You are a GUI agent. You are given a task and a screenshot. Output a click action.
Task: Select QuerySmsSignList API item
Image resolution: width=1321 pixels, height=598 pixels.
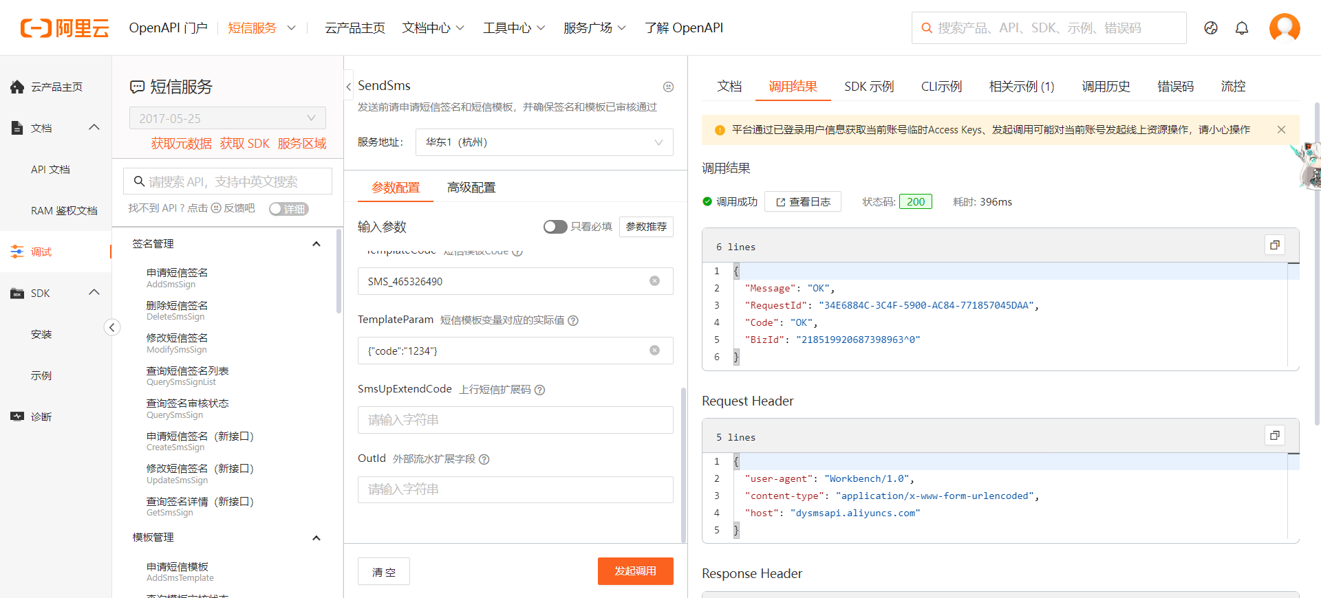pos(187,376)
